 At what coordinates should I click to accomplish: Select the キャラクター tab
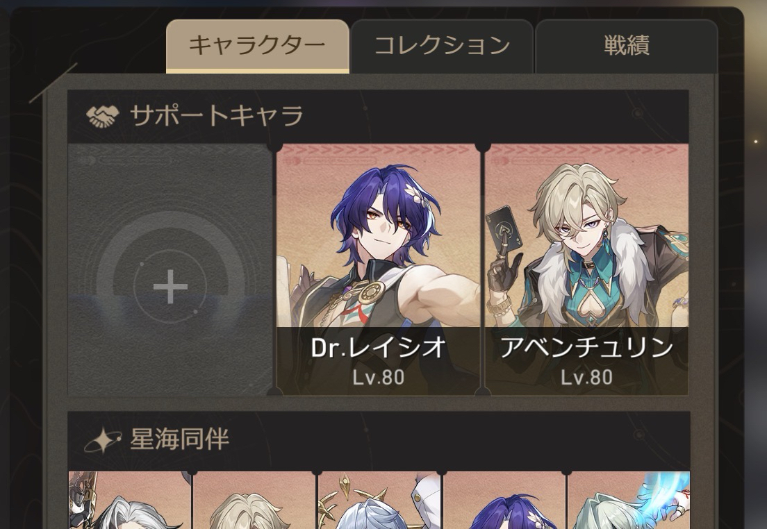[x=257, y=46]
